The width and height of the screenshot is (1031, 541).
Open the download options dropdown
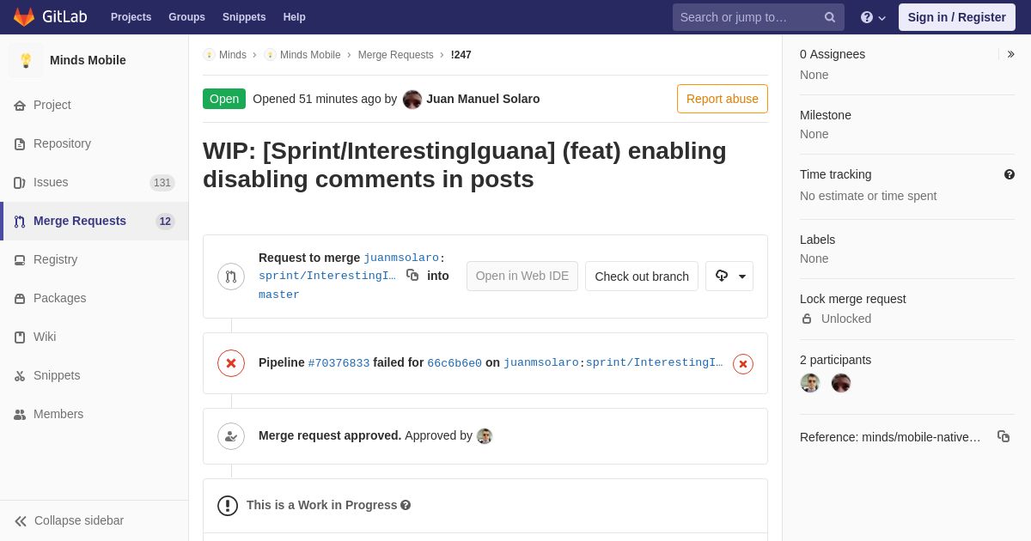pos(729,277)
